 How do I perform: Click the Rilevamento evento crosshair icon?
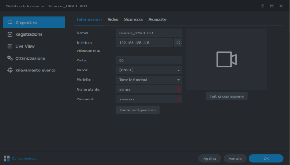(10, 70)
